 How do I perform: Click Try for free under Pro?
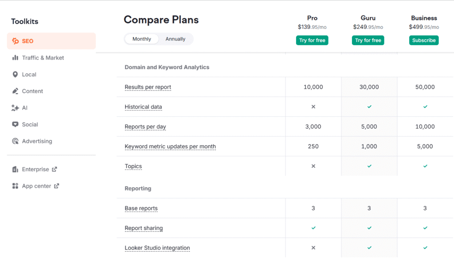coord(312,40)
